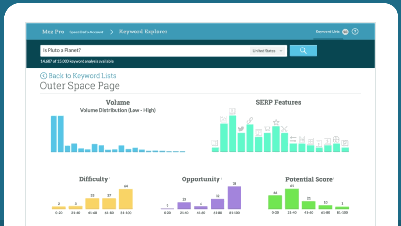Click the info icon beside Difficulty
The height and width of the screenshot is (226, 401).
point(110,178)
